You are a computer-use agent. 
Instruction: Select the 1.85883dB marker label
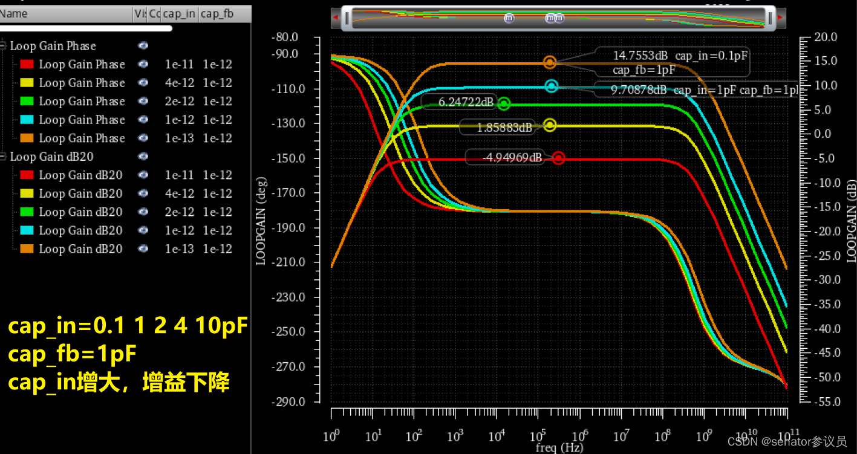[x=497, y=127]
